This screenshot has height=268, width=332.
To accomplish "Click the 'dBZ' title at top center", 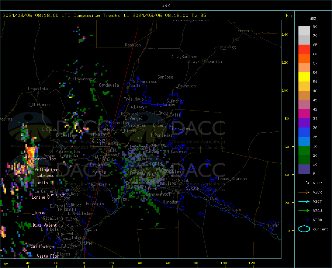I will click(x=166, y=6).
